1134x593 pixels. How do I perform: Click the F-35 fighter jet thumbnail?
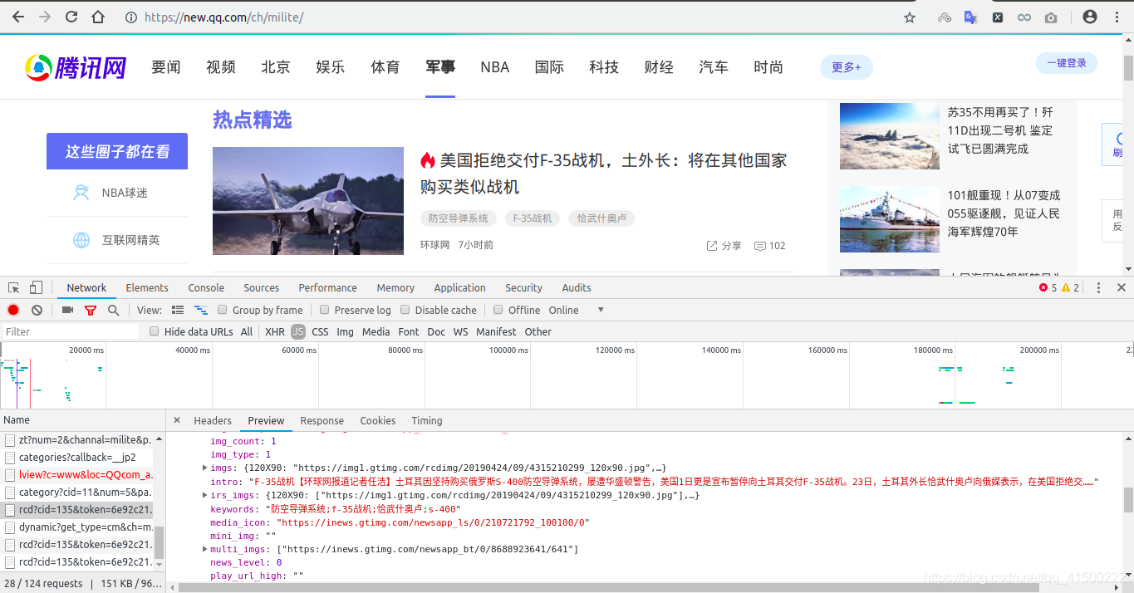(x=308, y=201)
